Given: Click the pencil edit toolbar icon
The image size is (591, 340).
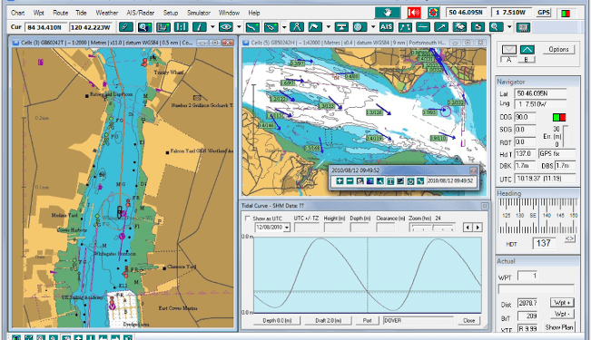Looking at the screenshot, I should coord(199,27).
